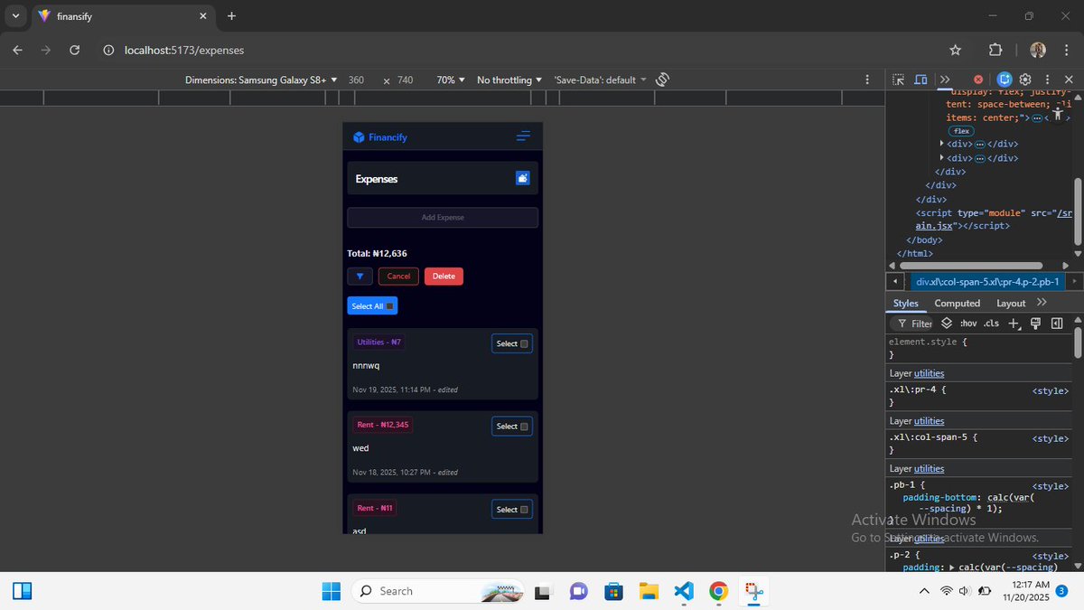
Task: Open the Financify hamburger menu
Action: coord(523,136)
